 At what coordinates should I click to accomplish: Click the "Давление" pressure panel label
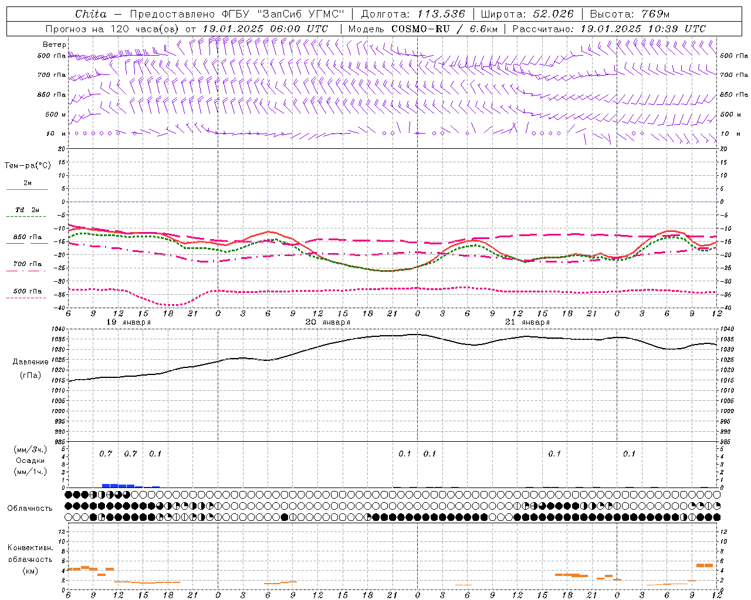click(31, 362)
